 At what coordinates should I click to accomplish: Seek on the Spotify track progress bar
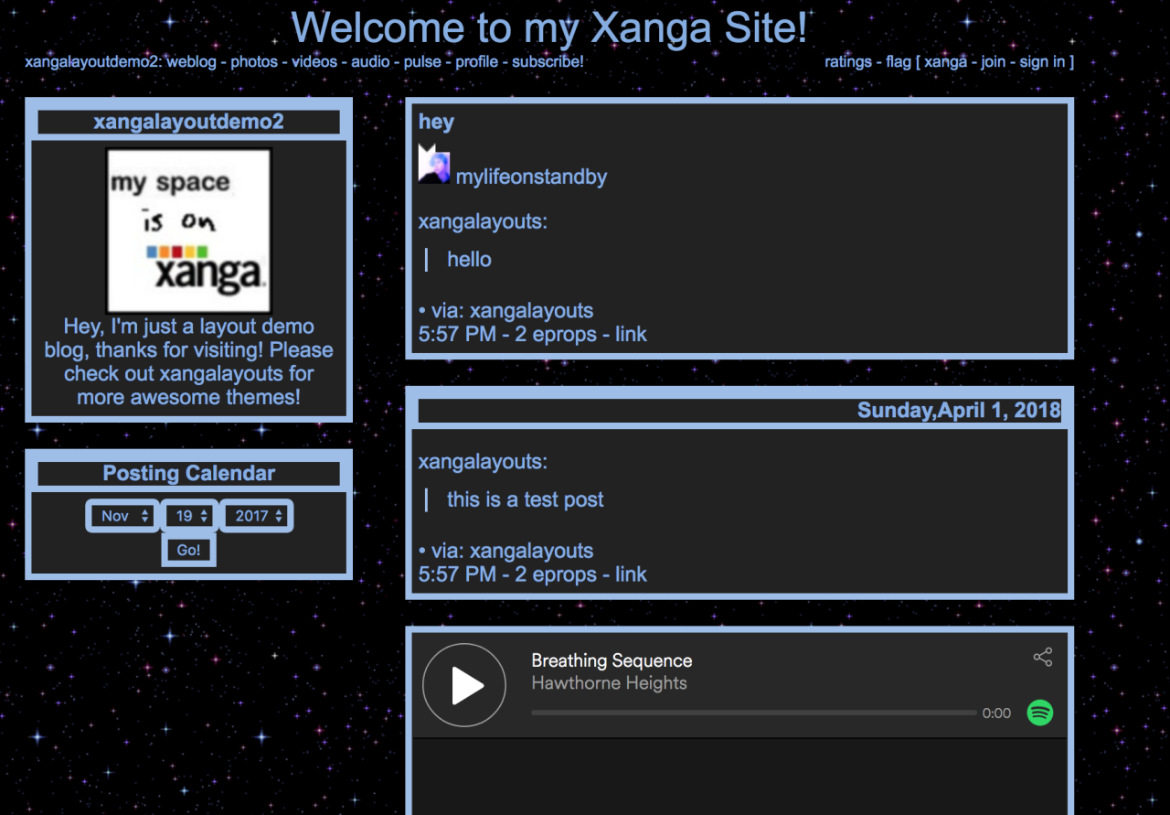click(x=753, y=713)
